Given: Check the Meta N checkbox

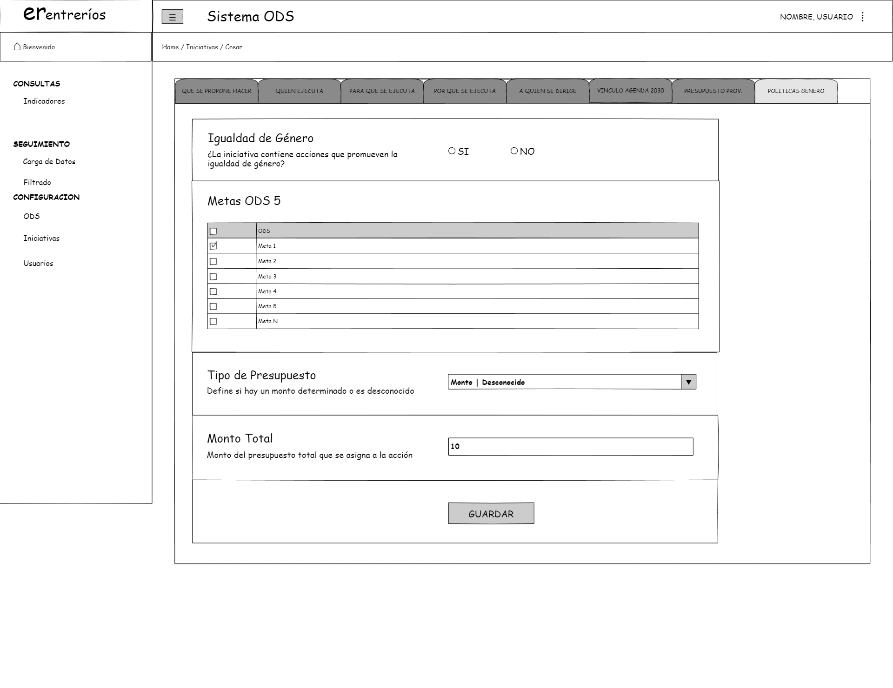Looking at the screenshot, I should click(213, 321).
